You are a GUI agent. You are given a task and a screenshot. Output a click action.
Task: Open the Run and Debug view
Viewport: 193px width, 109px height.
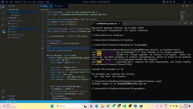3,25
